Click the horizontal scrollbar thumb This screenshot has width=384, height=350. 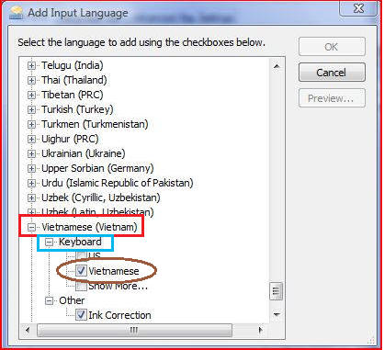(134, 330)
